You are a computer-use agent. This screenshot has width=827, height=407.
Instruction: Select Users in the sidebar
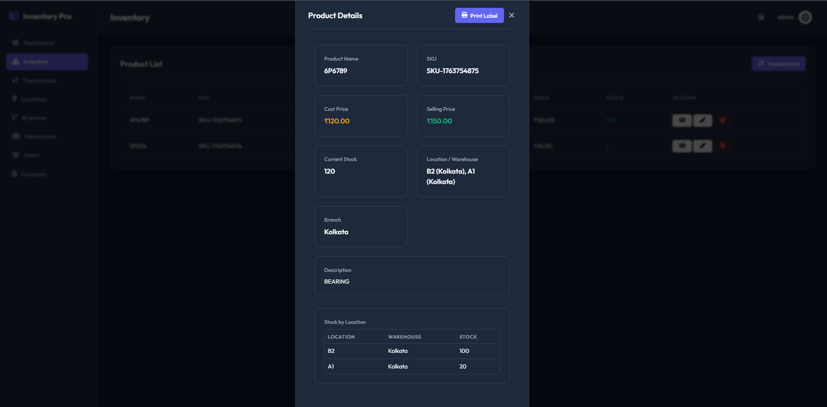pyautogui.click(x=31, y=155)
